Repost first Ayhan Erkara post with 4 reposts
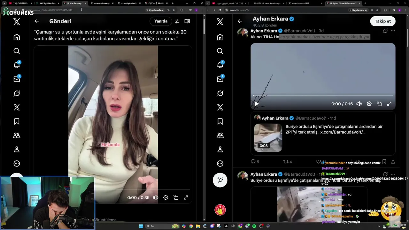 [288, 162]
